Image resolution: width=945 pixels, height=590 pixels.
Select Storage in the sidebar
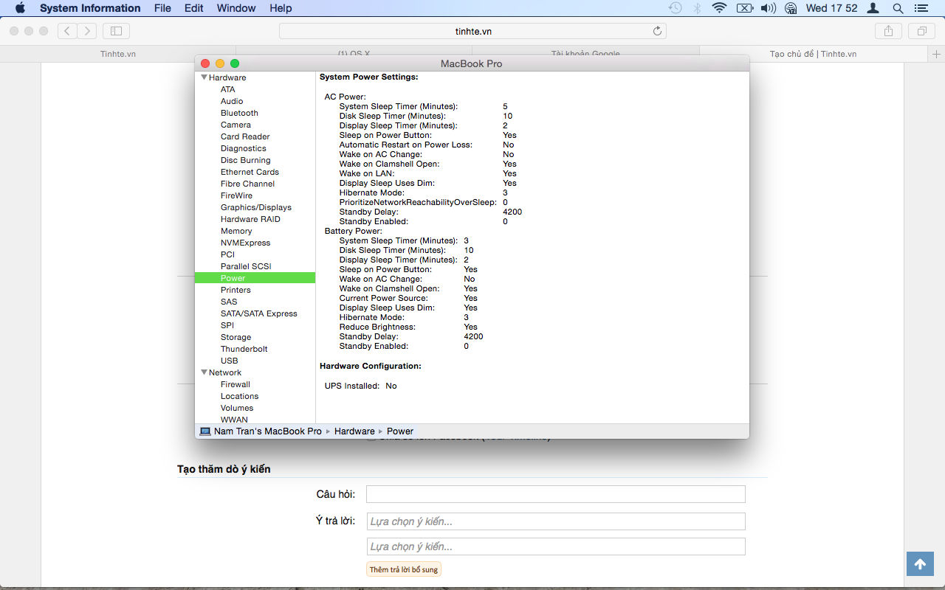(236, 337)
